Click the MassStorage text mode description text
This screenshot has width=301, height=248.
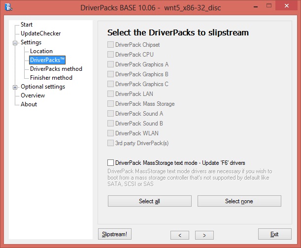coord(190,178)
